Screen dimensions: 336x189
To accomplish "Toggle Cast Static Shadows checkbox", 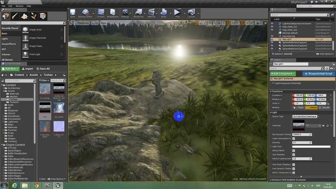I will [293, 164].
